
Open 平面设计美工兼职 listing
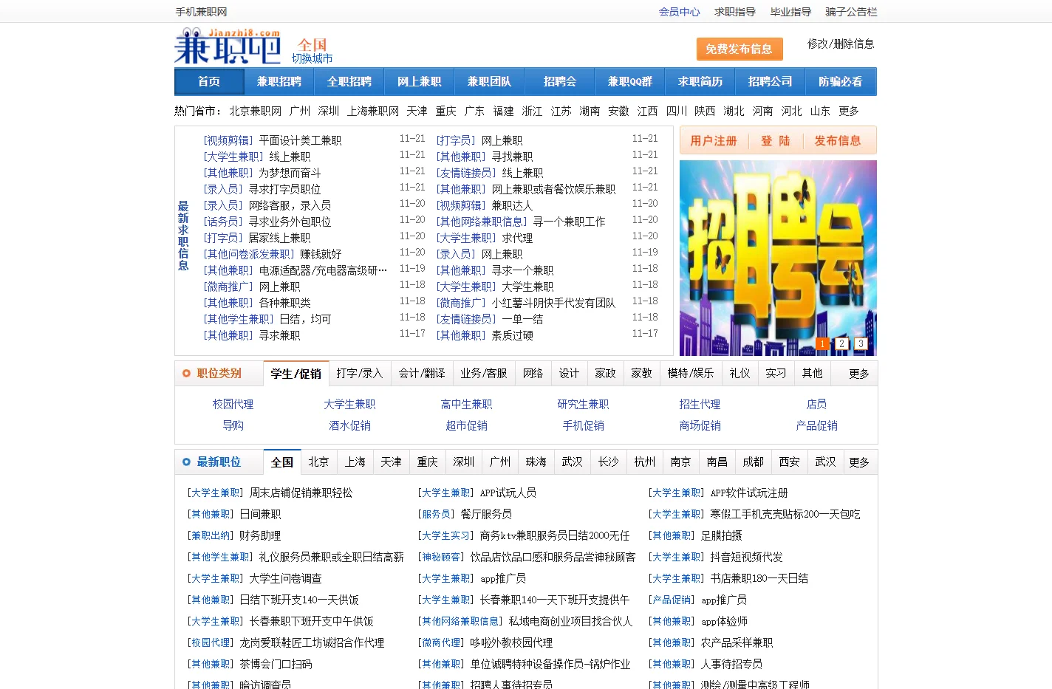coord(300,140)
